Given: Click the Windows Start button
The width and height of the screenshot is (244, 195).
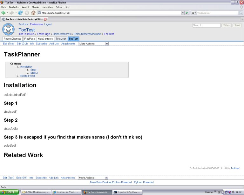Looking at the screenshot, I should 9,192.
